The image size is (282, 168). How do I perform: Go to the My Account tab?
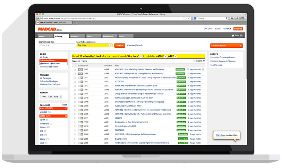coord(110,36)
